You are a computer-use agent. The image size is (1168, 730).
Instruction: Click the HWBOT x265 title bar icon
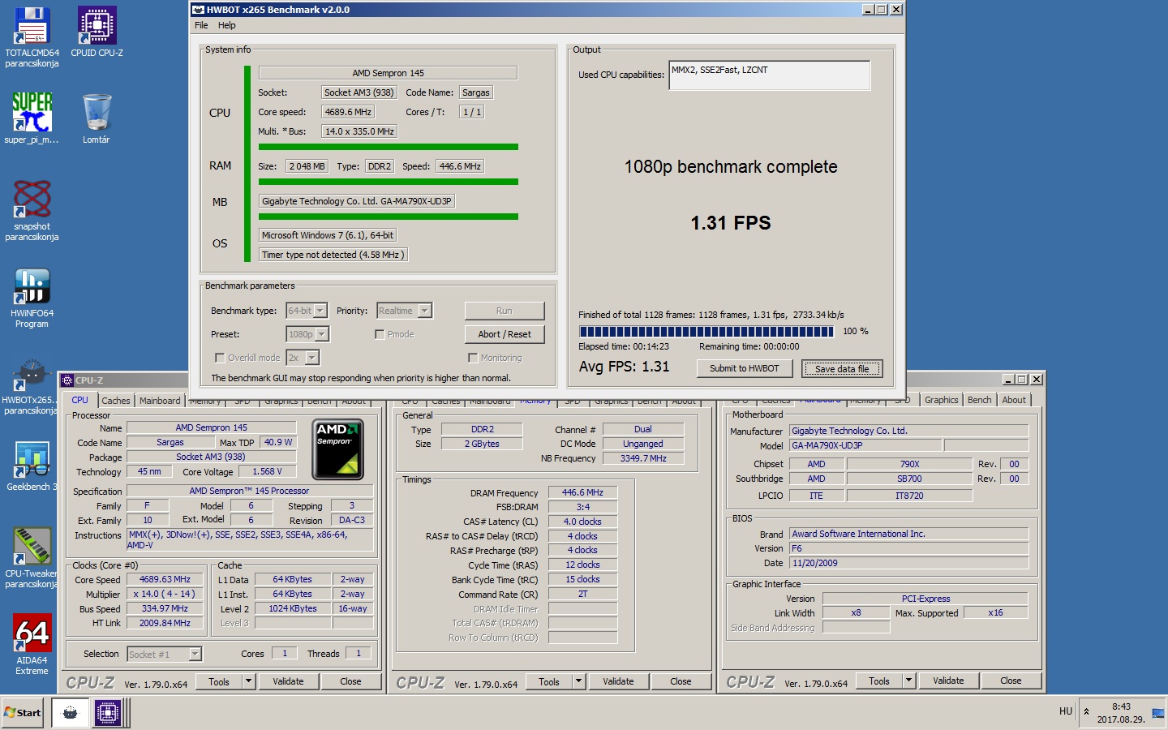click(x=198, y=10)
